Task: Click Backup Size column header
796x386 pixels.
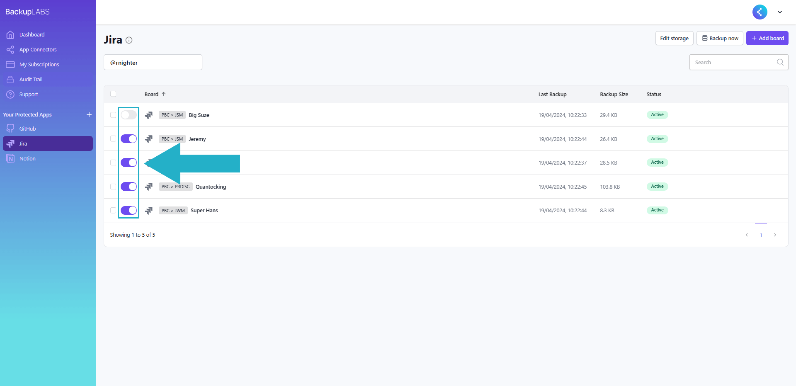Action: coord(614,95)
